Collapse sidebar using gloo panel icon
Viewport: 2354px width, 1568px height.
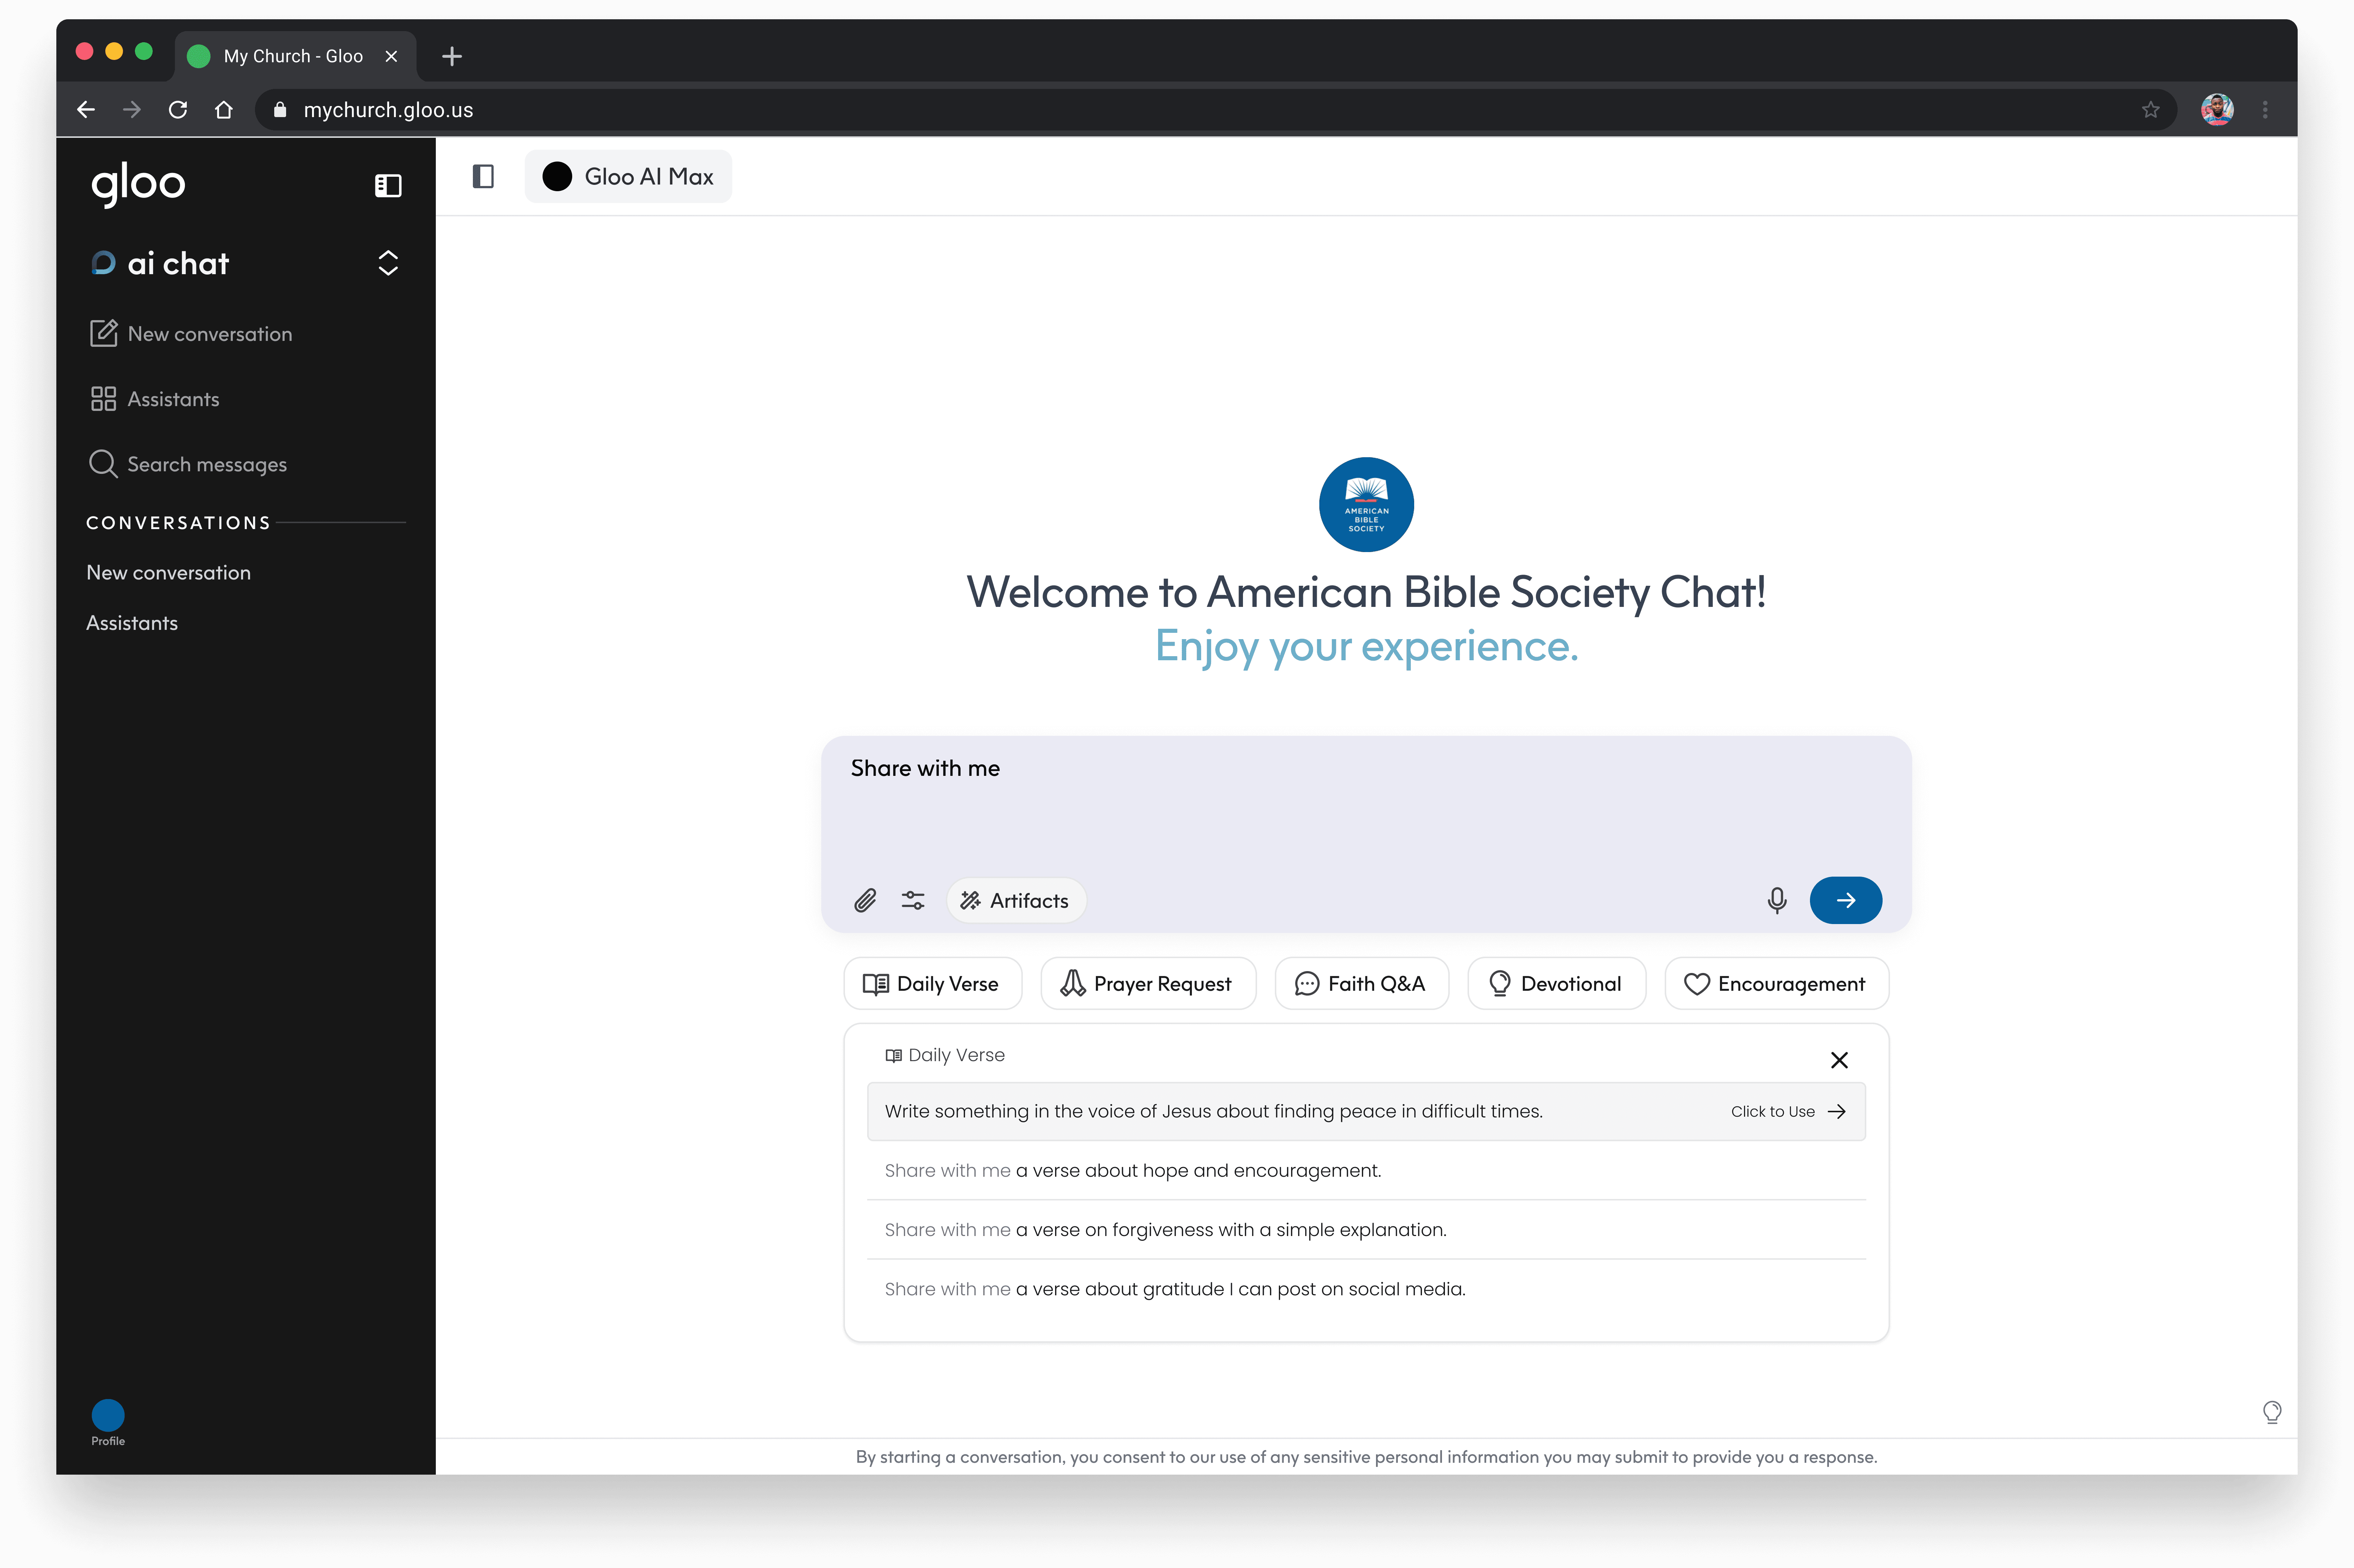(x=388, y=186)
